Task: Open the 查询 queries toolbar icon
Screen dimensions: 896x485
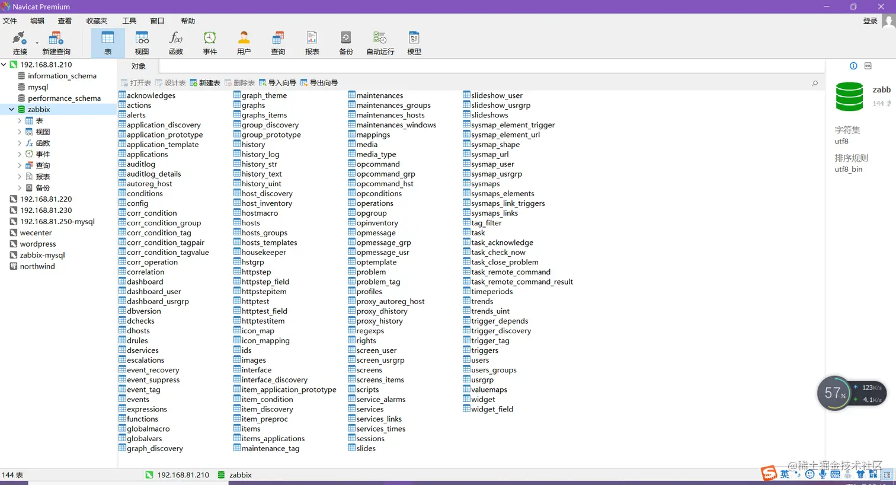Action: (x=278, y=43)
